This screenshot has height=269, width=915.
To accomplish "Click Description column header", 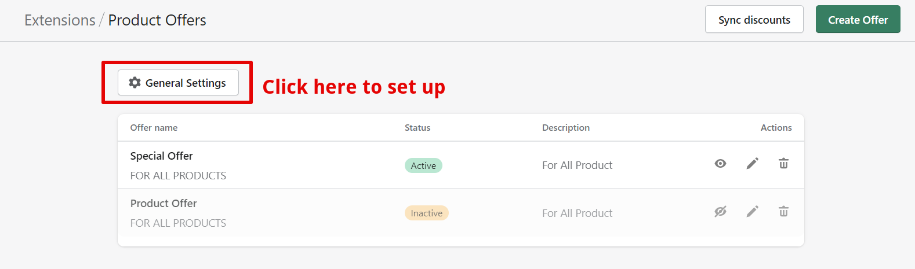I will click(x=566, y=128).
